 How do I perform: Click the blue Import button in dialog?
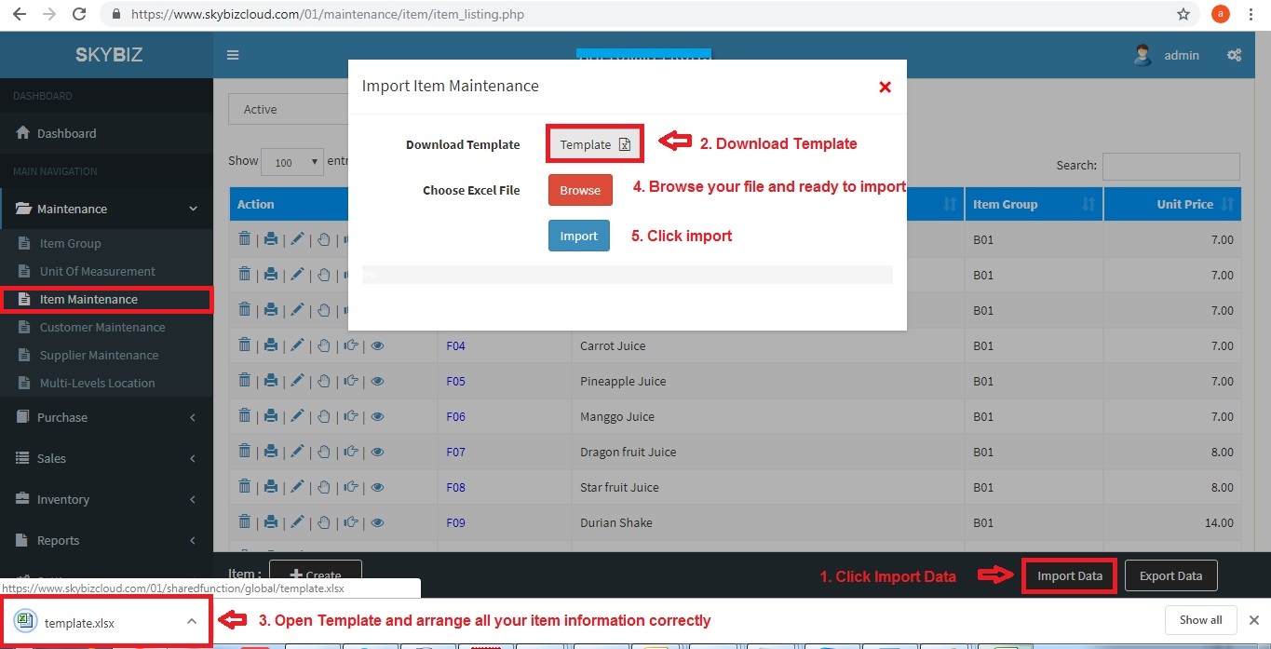[578, 236]
